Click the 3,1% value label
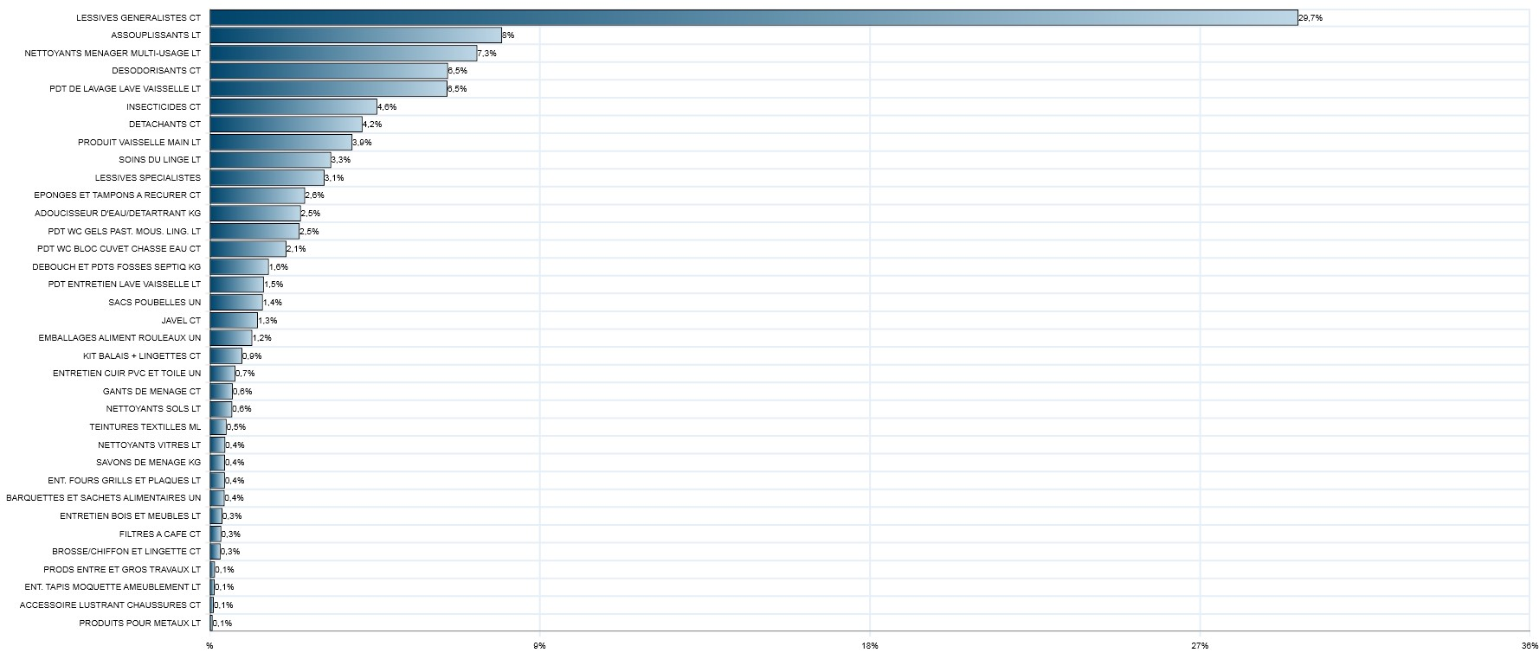The height and width of the screenshot is (659, 1539). coord(334,177)
